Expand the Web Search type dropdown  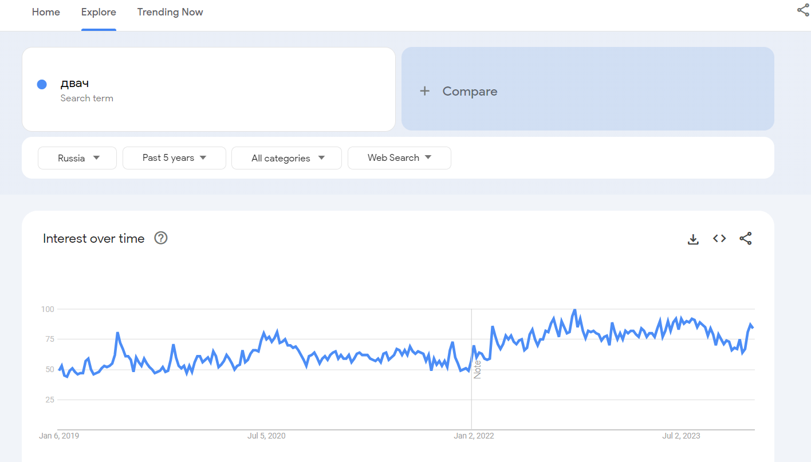click(x=399, y=158)
